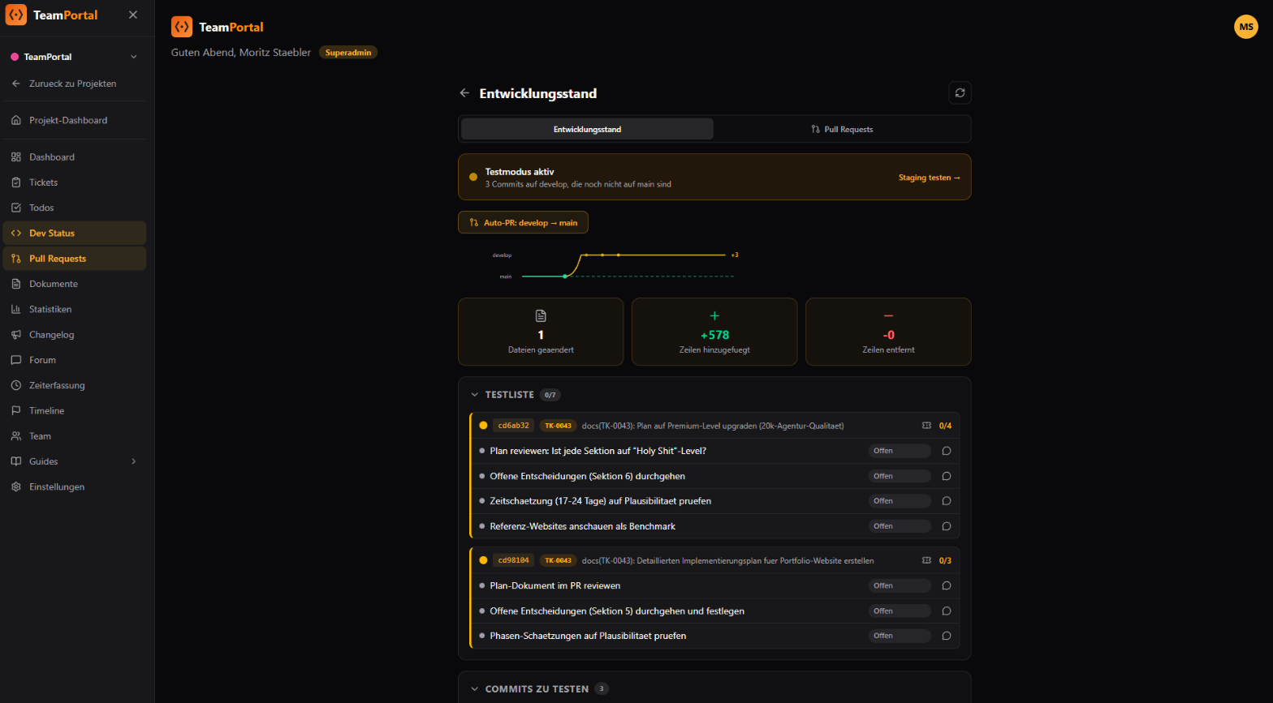The width and height of the screenshot is (1273, 703).
Task: Expand the Guides submenu chevron
Action: click(134, 461)
